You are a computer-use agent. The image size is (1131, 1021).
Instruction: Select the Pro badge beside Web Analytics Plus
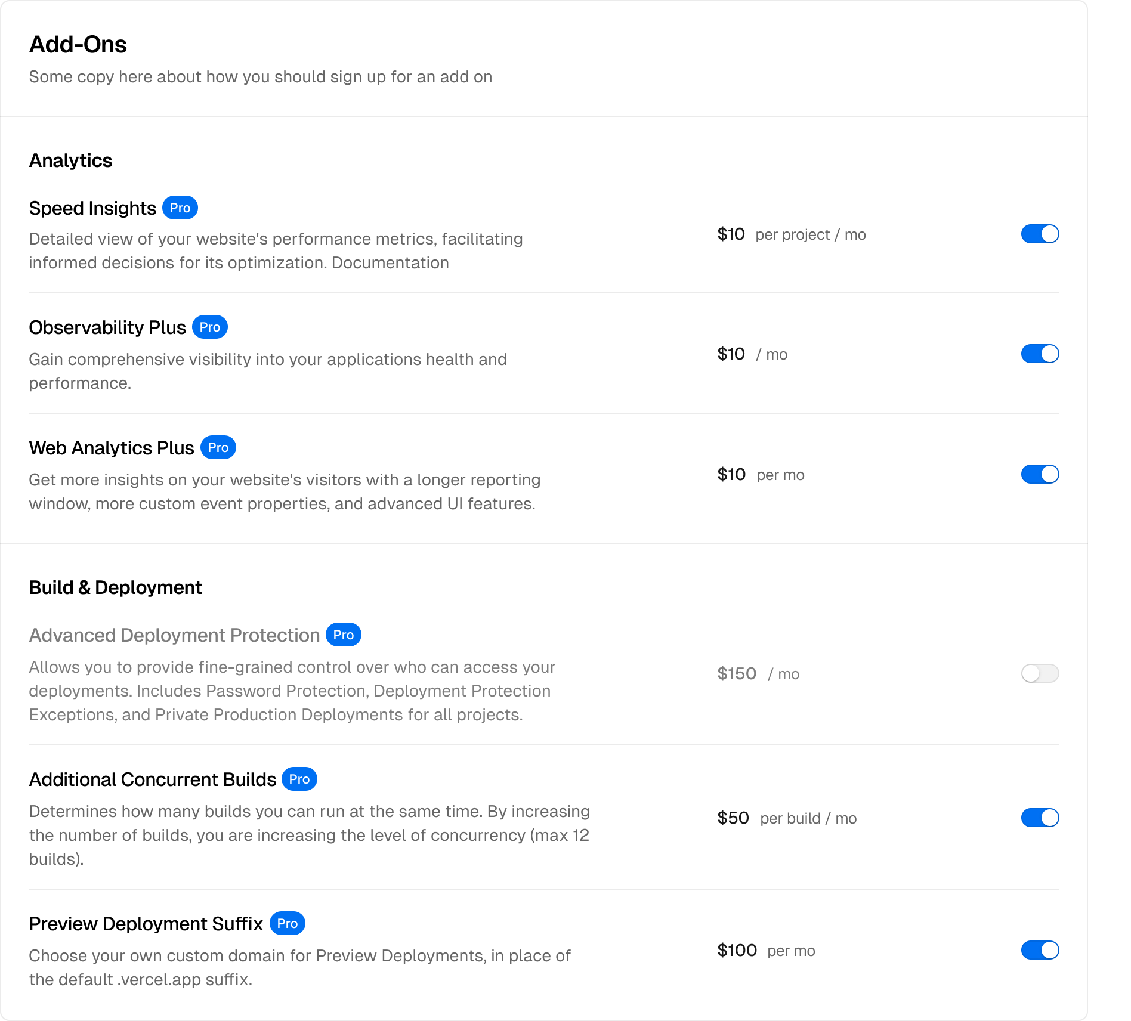click(218, 447)
